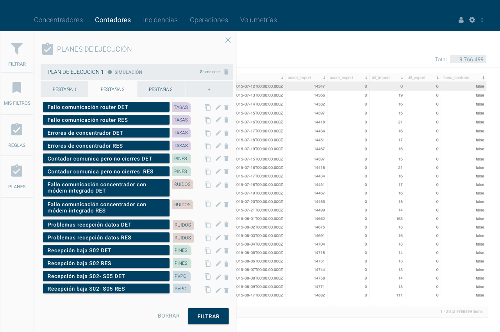Screen dimensions: 500x332
Task: Open Mis Filtros bookmark icon
Action: tap(17, 88)
